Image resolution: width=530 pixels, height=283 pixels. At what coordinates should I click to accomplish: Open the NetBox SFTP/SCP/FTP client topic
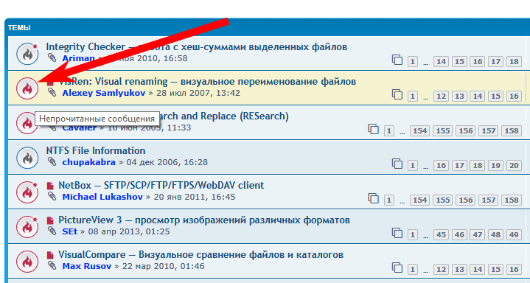(x=161, y=185)
